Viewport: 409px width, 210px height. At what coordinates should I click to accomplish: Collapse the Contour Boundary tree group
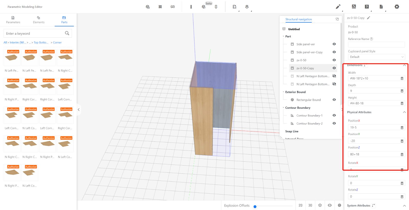(283, 108)
